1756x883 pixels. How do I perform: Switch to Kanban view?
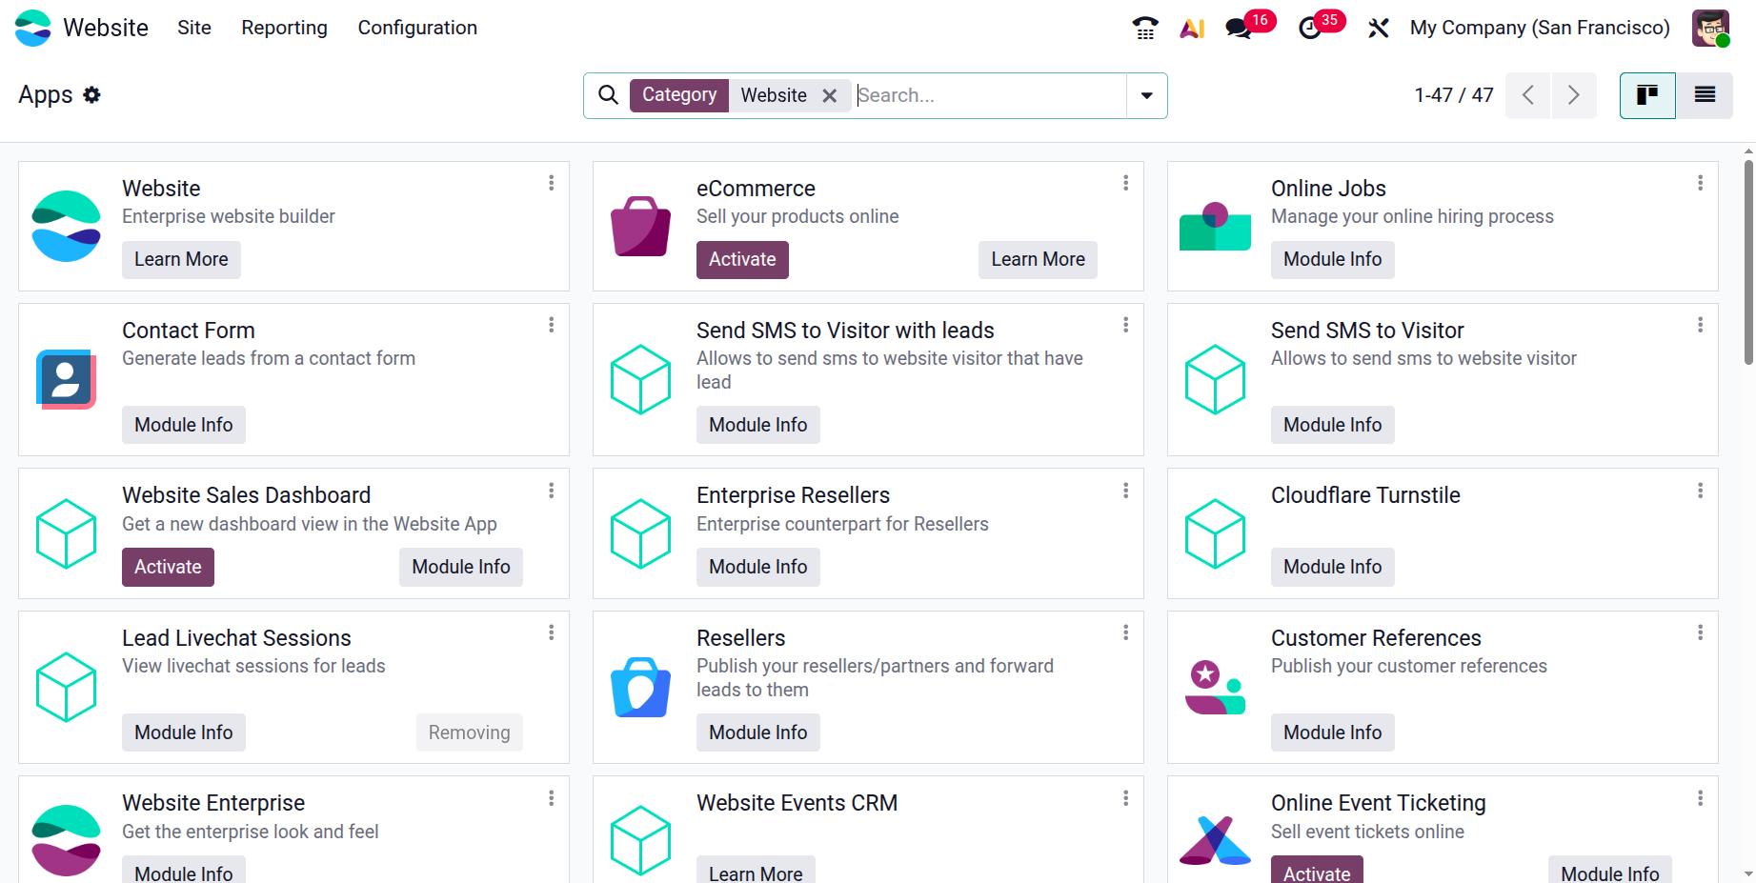(1647, 95)
